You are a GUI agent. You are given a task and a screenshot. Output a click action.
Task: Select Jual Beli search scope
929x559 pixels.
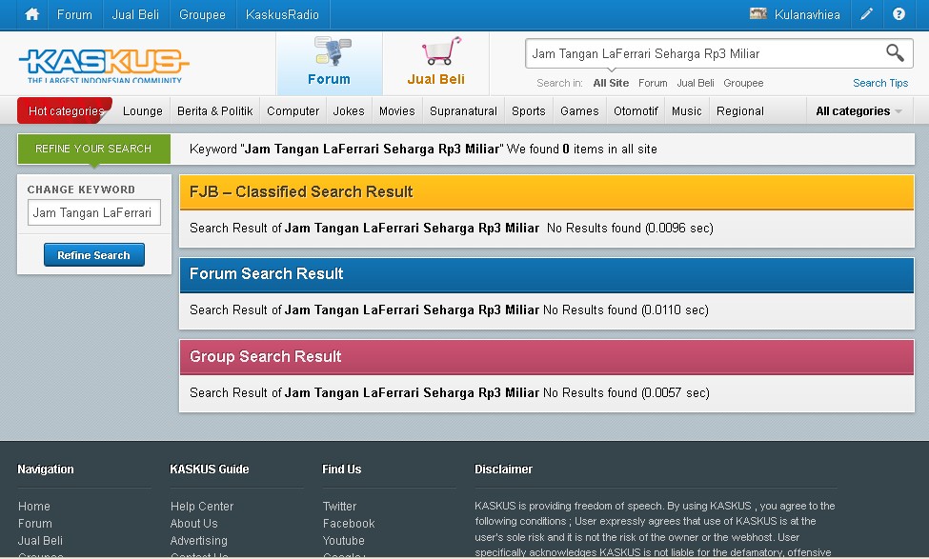(696, 83)
